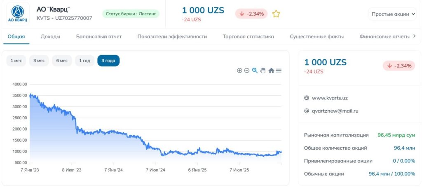
Task: Click the qvartznew@mail.ru email link
Action: tap(335, 111)
